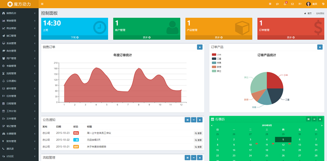Click the calendar icon for 日程管理

tap(3, 103)
